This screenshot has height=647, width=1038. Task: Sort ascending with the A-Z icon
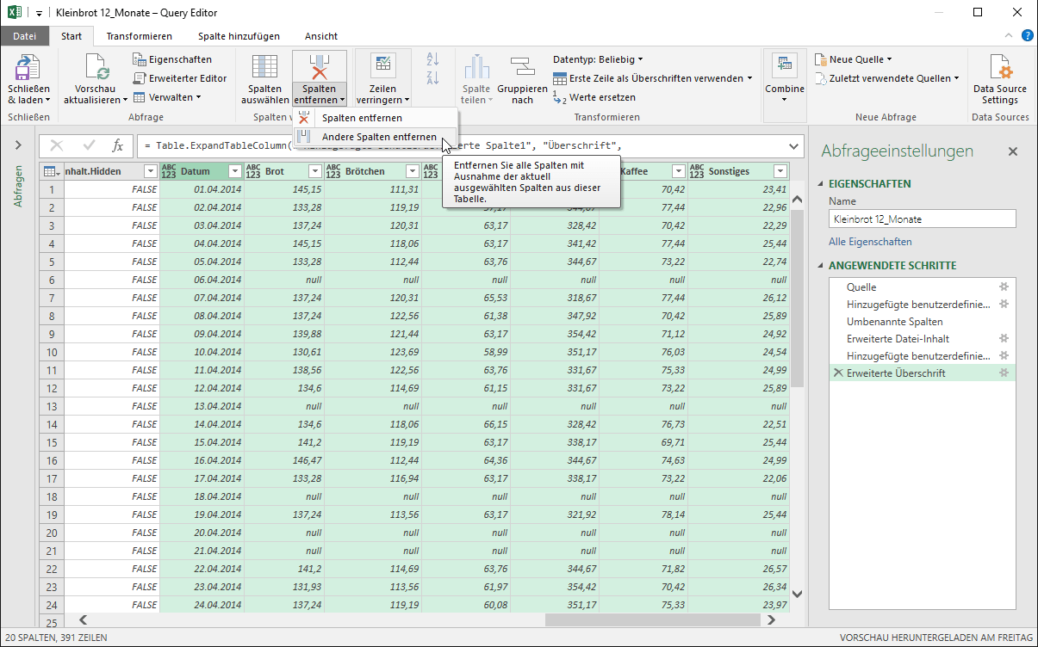432,59
